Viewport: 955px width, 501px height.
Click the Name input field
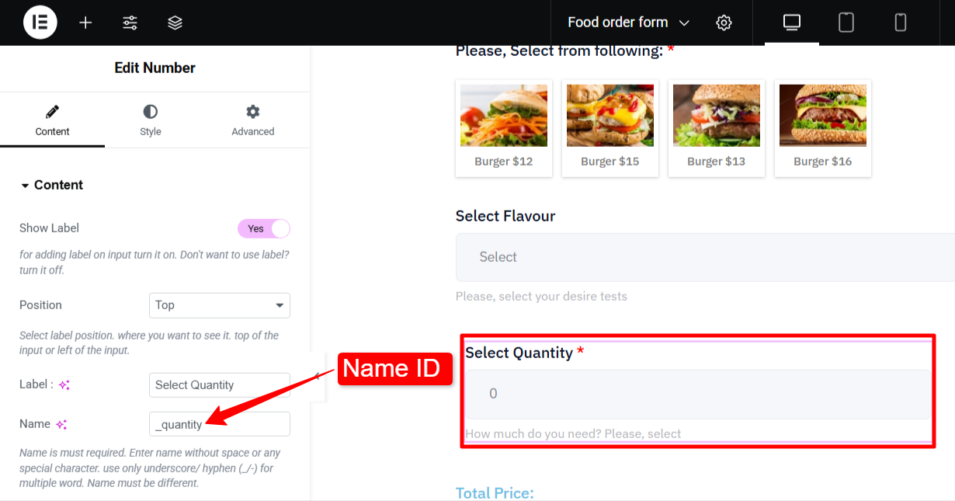(220, 424)
